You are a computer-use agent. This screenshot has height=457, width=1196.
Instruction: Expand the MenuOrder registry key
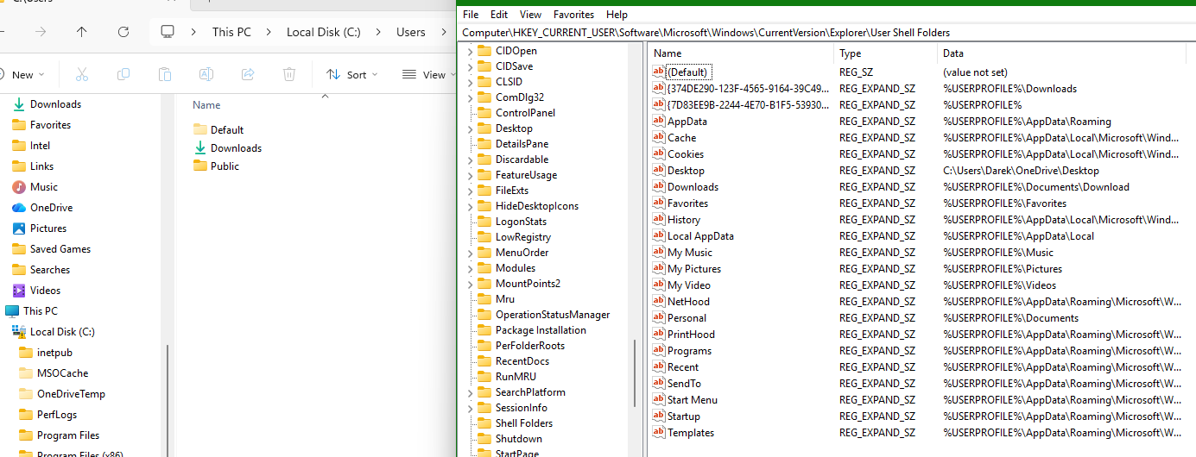coord(471,253)
